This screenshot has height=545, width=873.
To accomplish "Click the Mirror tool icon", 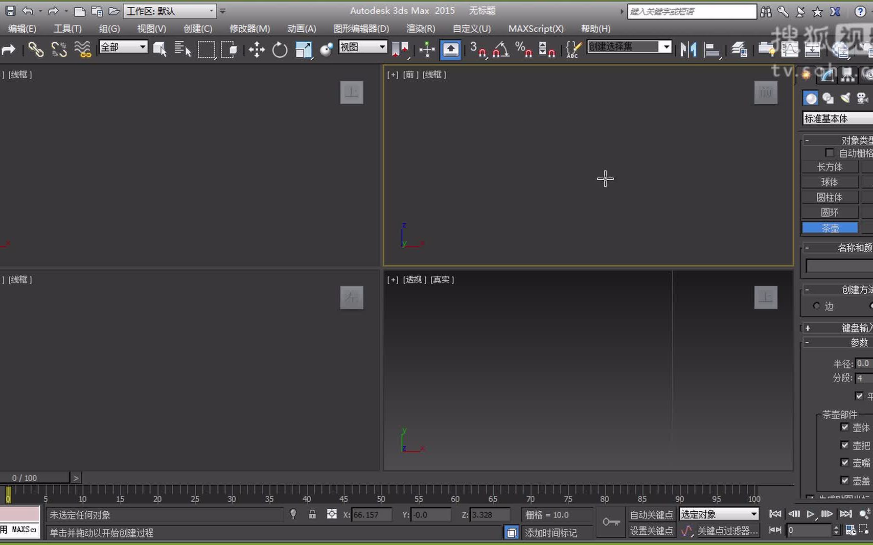I will click(688, 50).
